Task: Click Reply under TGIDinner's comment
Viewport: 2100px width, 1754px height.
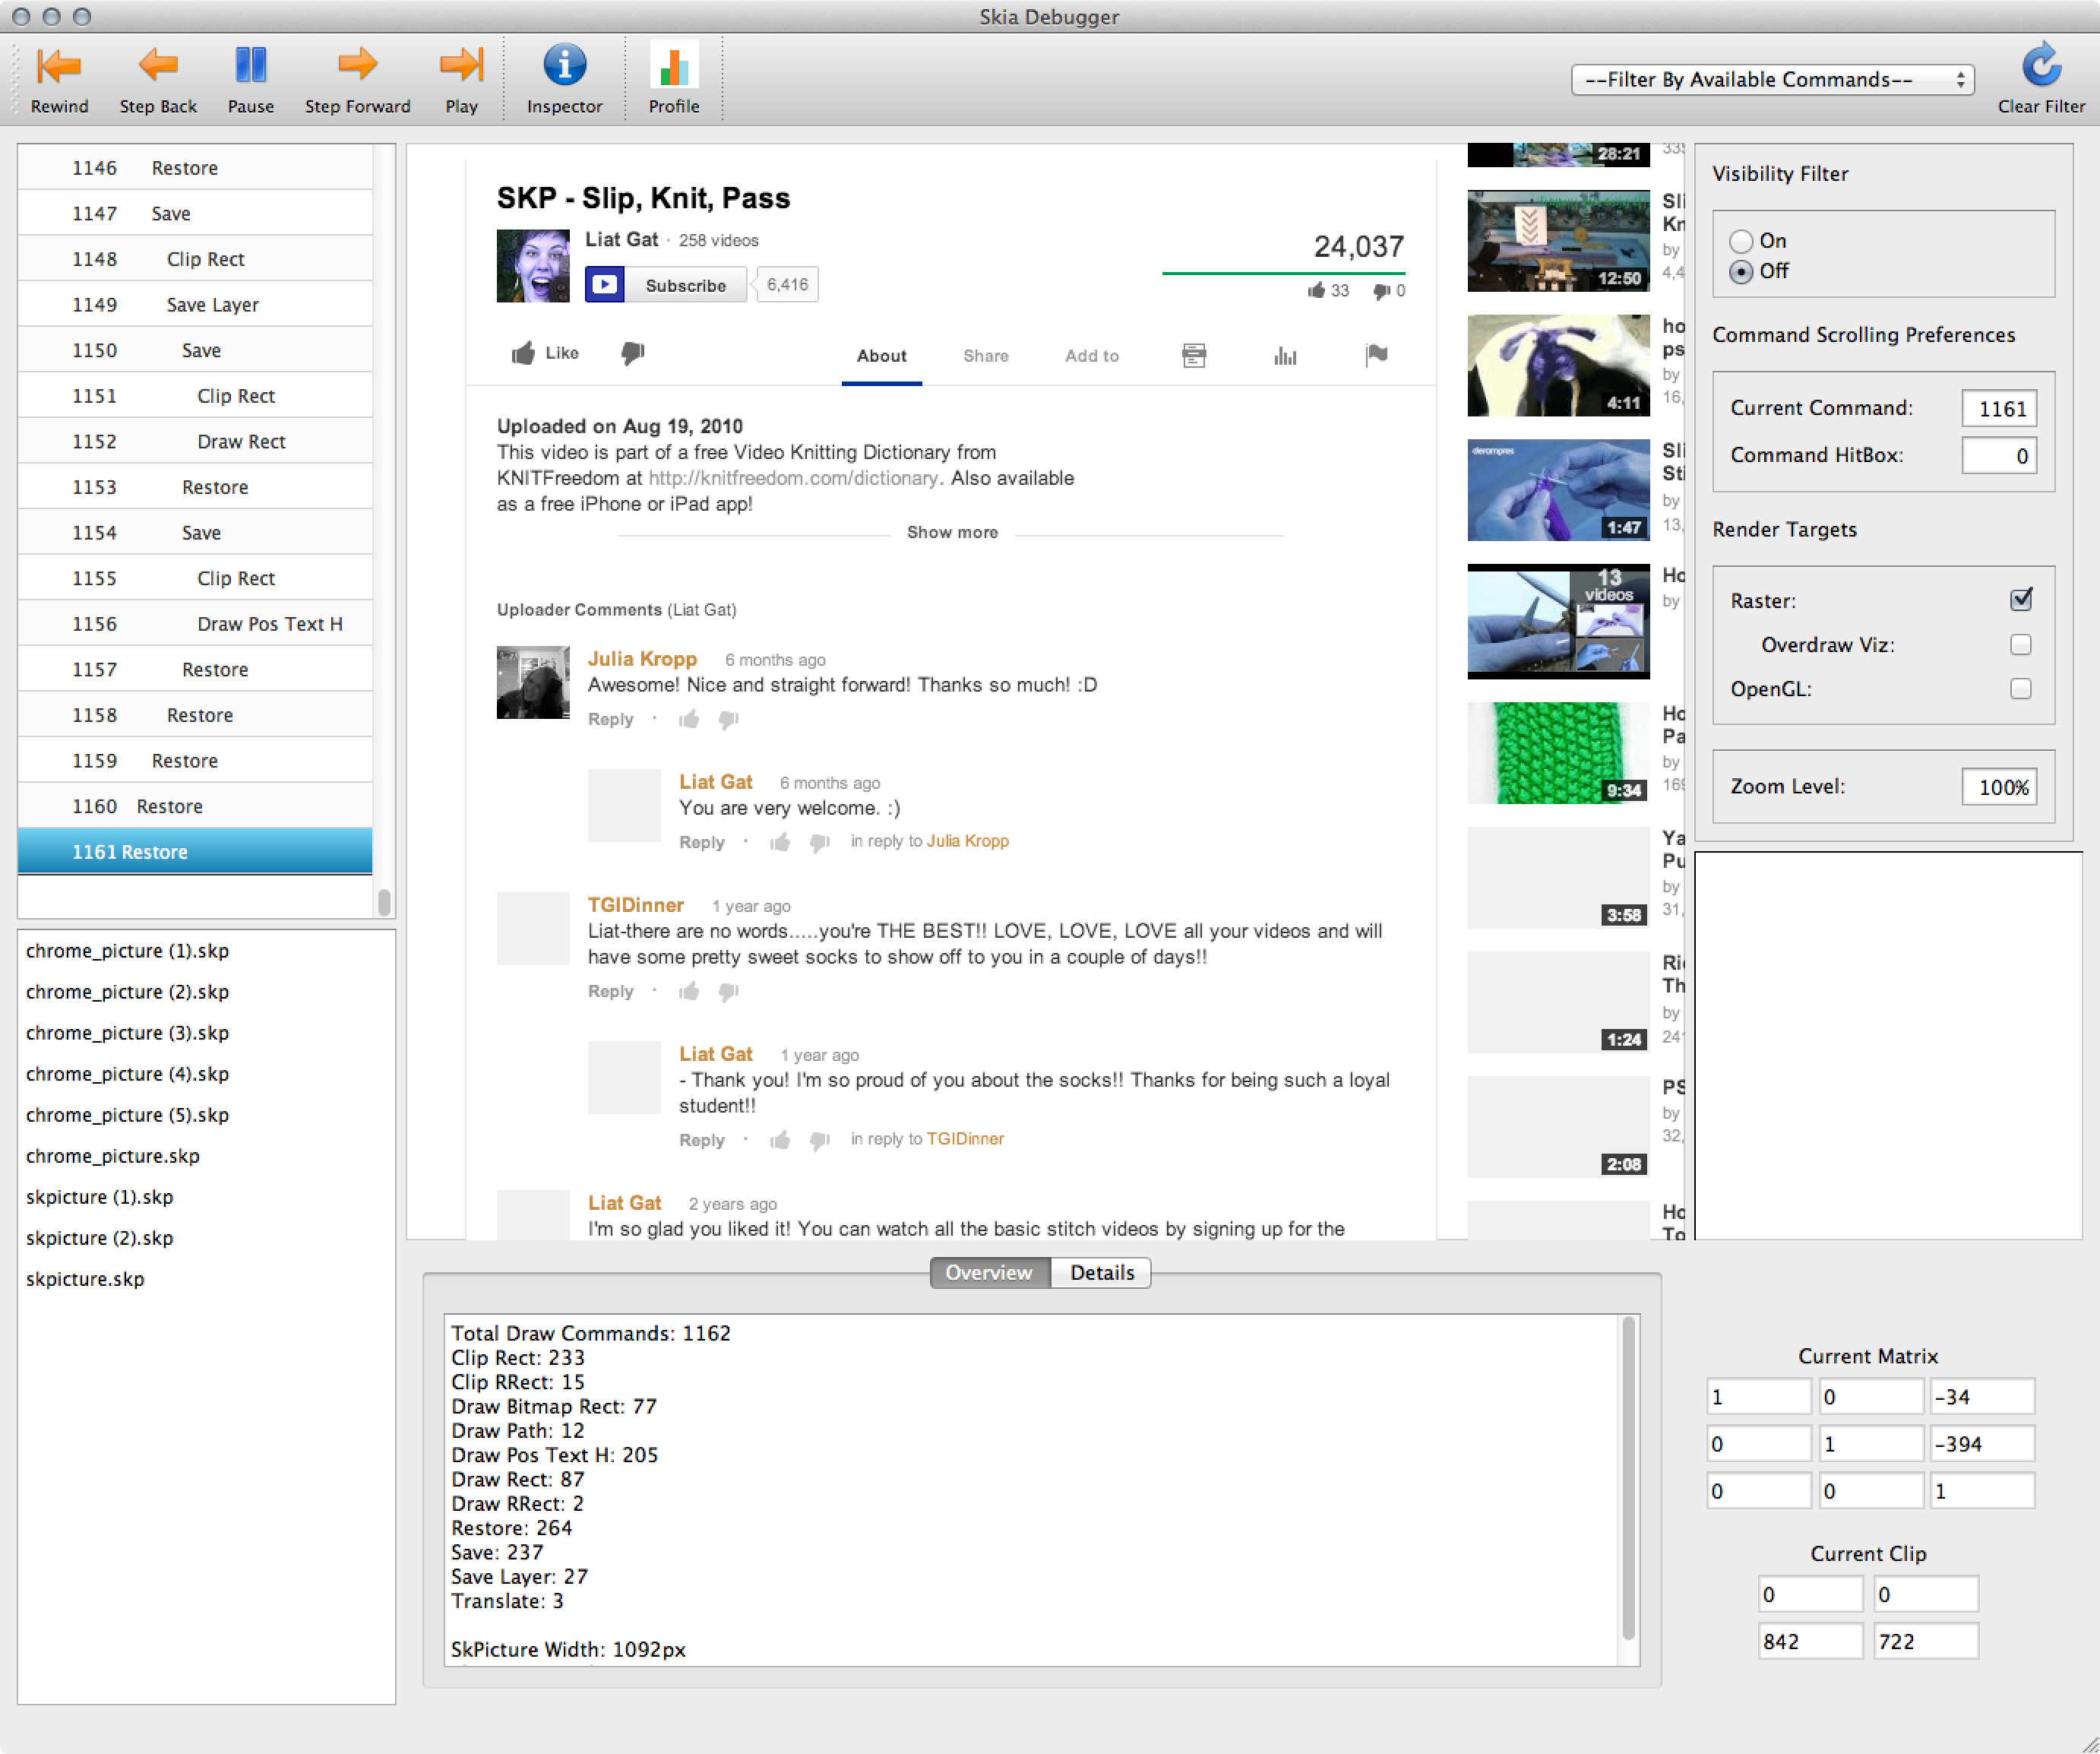Action: coord(610,991)
